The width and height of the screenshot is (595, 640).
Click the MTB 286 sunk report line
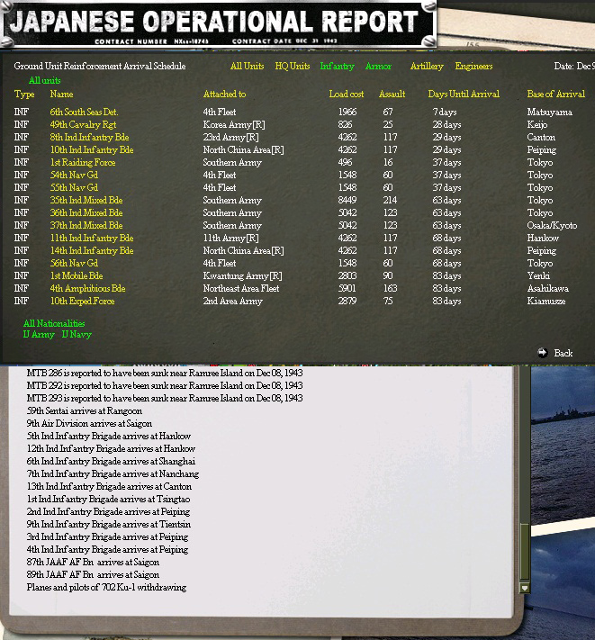click(x=165, y=373)
